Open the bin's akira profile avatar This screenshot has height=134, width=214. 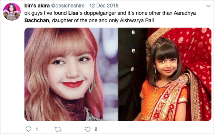[12, 12]
